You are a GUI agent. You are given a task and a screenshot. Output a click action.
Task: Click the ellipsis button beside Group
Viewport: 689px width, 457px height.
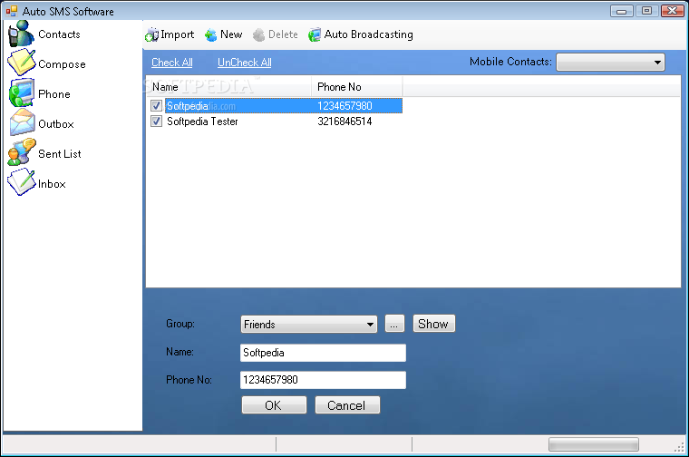[394, 324]
